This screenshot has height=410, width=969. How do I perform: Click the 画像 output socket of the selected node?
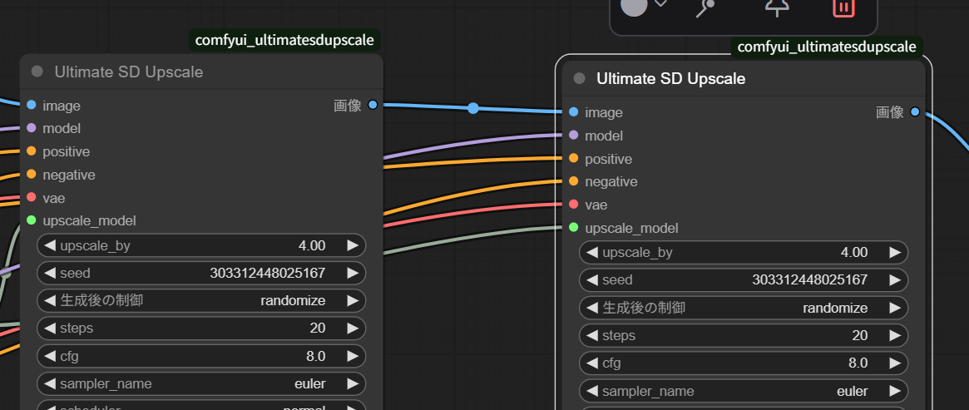915,111
